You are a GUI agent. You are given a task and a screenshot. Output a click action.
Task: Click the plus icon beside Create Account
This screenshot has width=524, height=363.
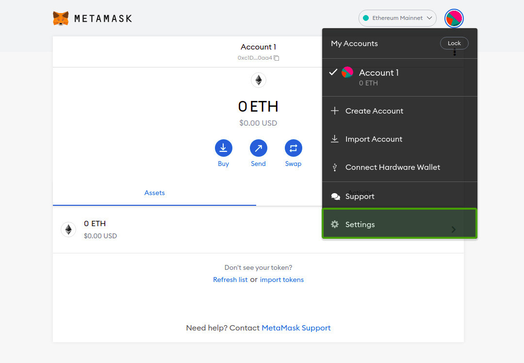pyautogui.click(x=334, y=111)
